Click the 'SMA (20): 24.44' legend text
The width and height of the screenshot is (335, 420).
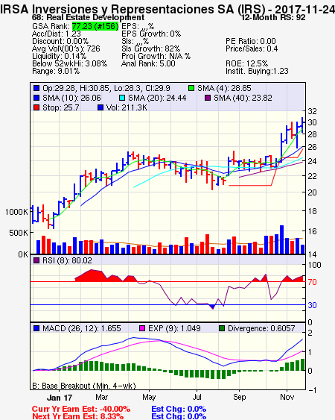[157, 98]
